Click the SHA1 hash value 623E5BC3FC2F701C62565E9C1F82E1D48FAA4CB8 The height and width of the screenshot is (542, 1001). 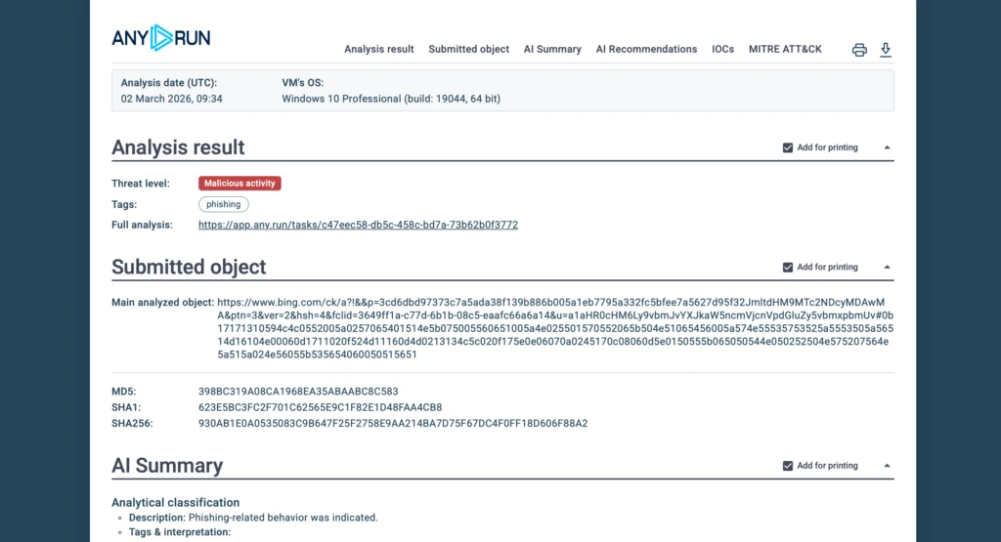320,407
